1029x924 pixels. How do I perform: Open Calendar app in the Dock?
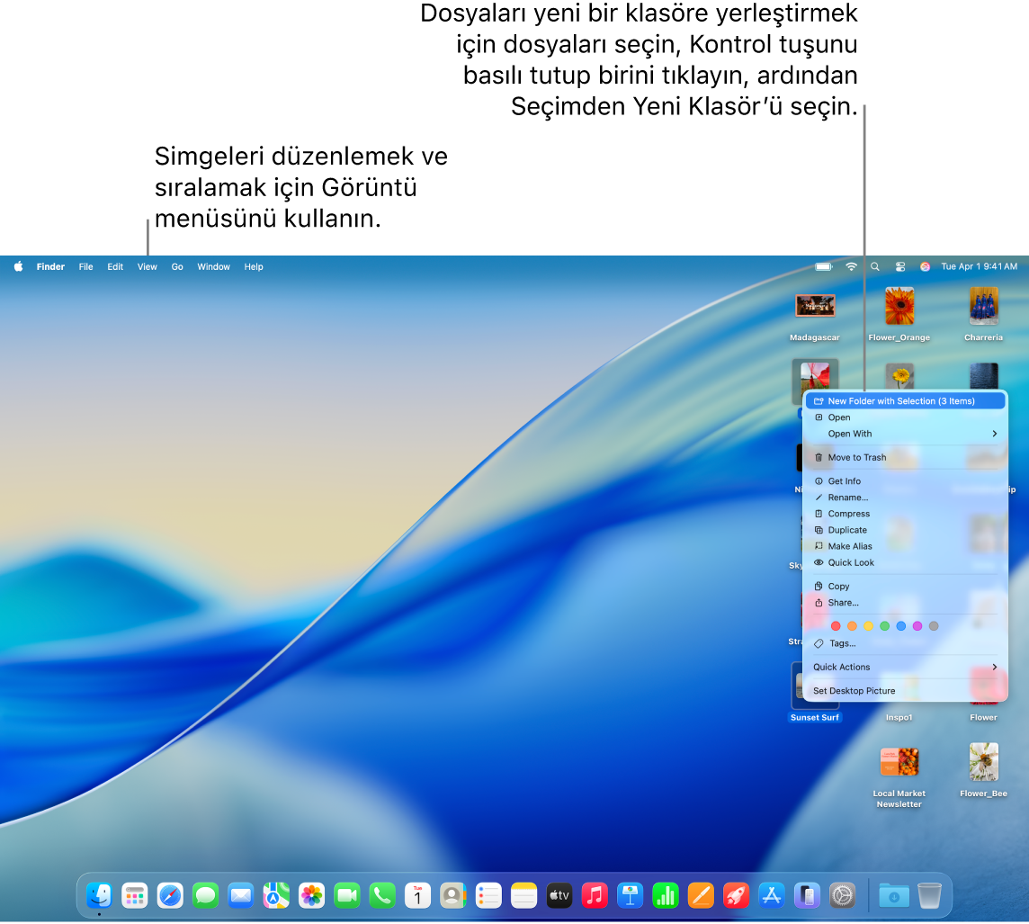coord(417,896)
